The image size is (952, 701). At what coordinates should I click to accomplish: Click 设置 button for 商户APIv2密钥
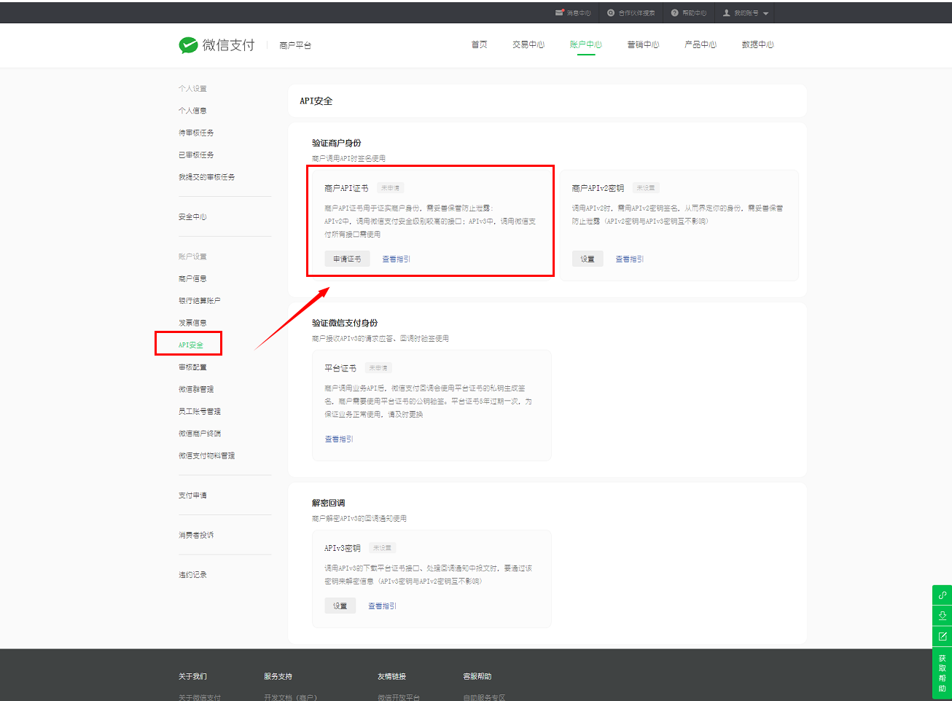588,259
